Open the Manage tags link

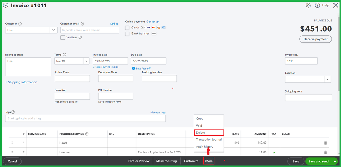click(x=158, y=113)
